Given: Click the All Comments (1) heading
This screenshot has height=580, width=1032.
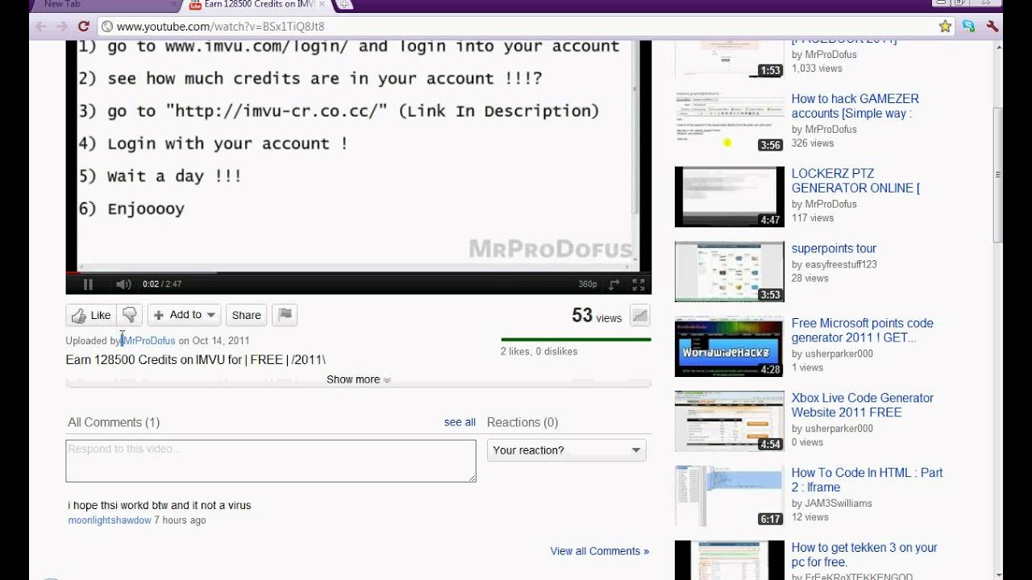Looking at the screenshot, I should pyautogui.click(x=114, y=422).
